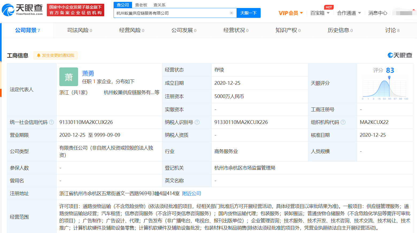Click the score value 83
The width and height of the screenshot is (417, 233).
tap(390, 70)
